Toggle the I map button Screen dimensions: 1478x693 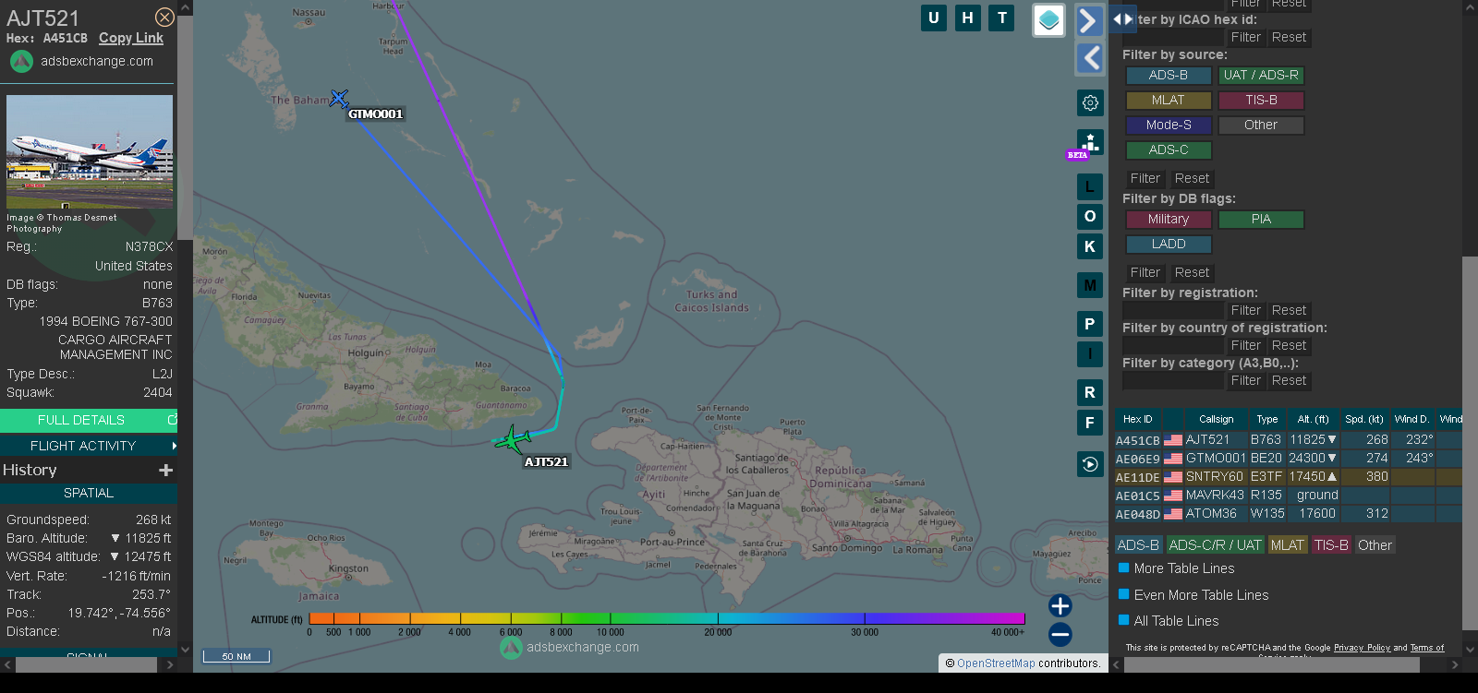1090,353
